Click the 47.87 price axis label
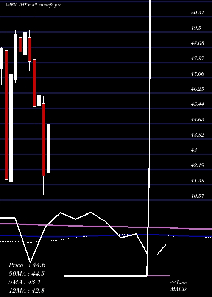The image size is (212, 297). (x=198, y=59)
